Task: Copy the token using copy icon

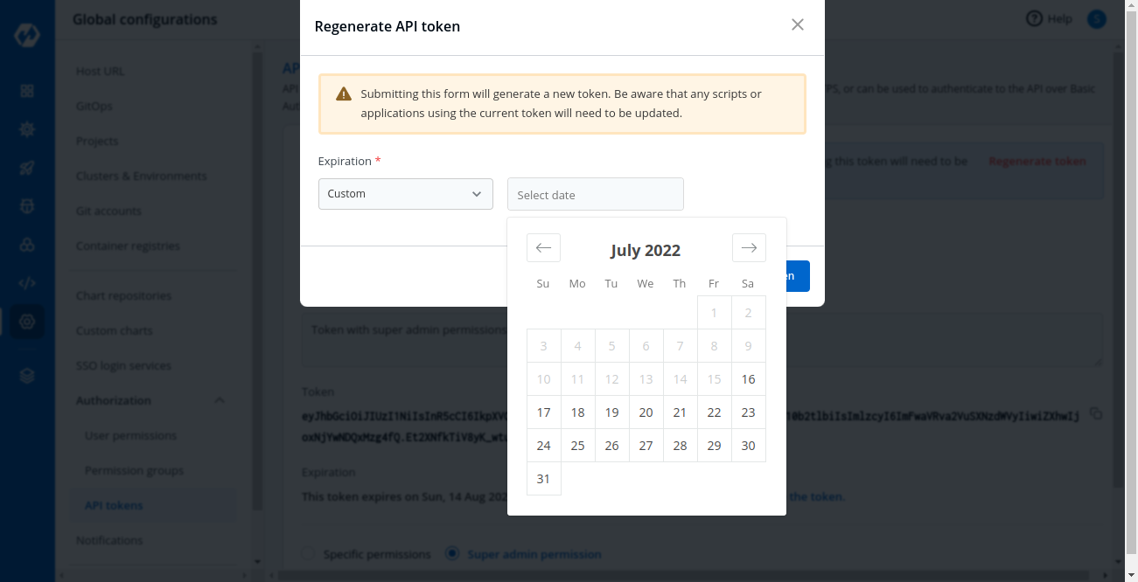Action: coord(1096,413)
